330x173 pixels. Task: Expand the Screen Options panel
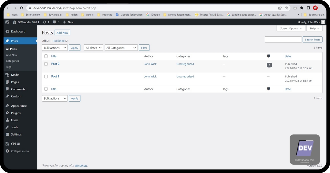point(291,28)
